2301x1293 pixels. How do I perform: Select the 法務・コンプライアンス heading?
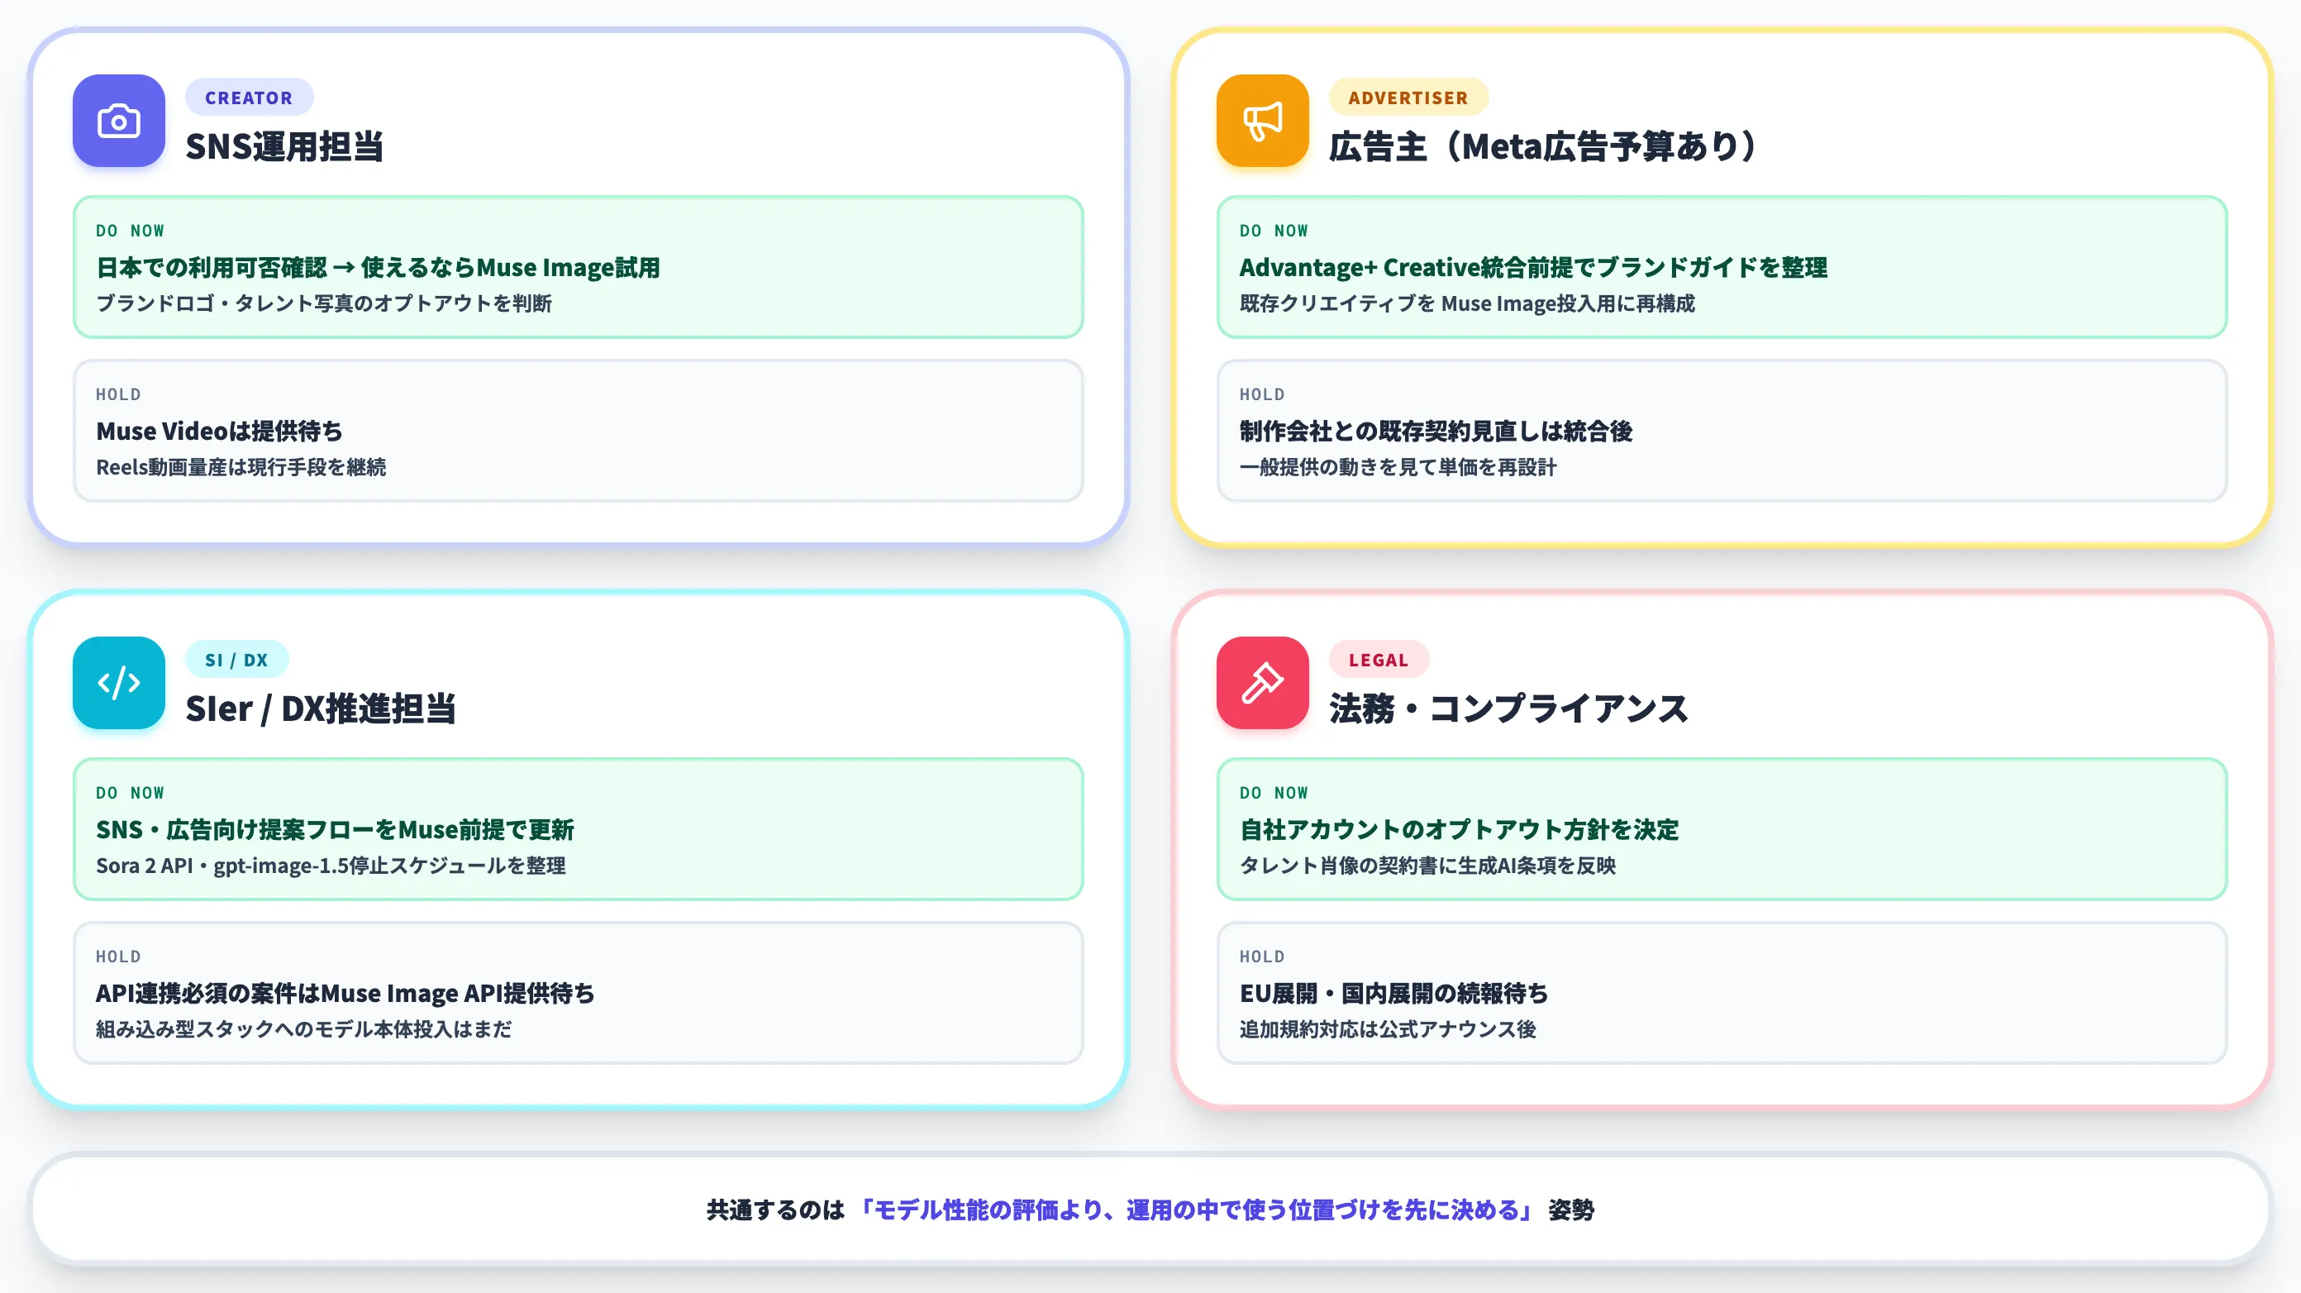pos(1508,709)
